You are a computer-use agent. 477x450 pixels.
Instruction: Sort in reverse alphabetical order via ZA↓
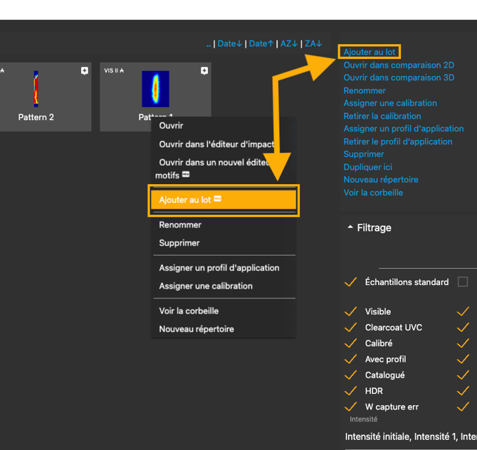tap(313, 44)
